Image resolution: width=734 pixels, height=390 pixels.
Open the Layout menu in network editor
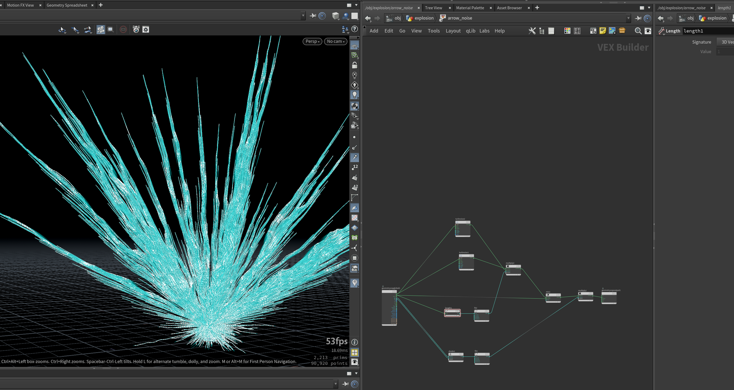pos(453,31)
